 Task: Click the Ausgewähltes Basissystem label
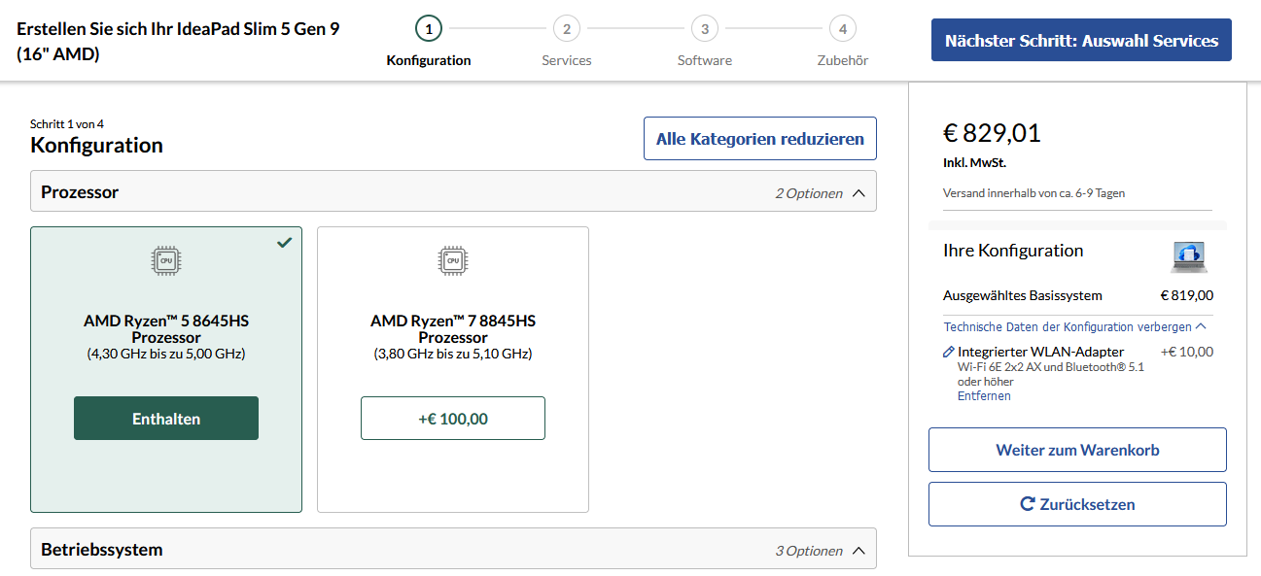[1023, 295]
